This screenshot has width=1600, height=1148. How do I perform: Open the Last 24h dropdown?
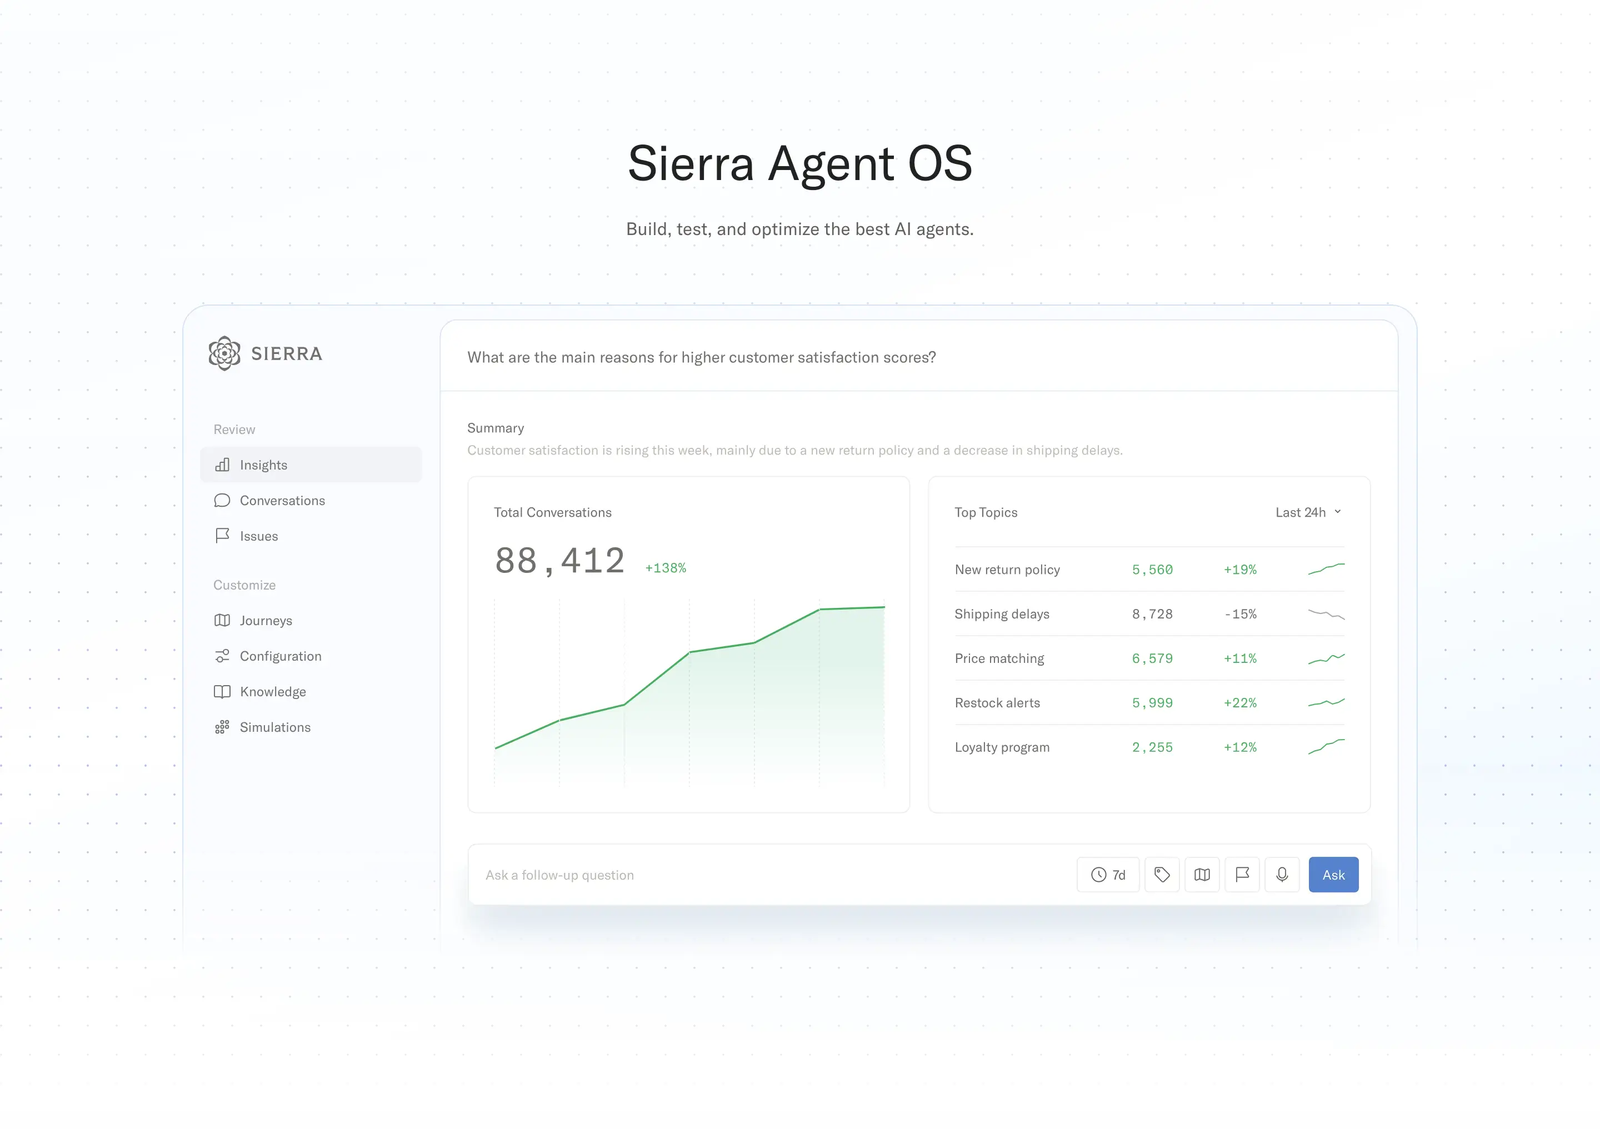[x=1309, y=512]
